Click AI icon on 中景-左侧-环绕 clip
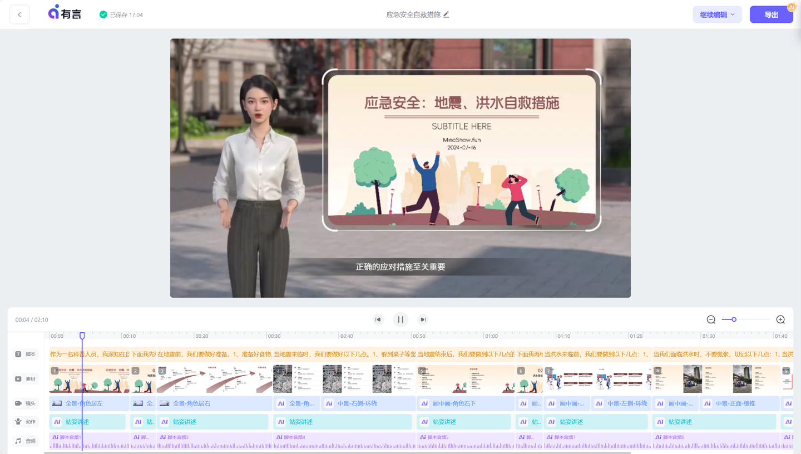Viewport: 801px width, 454px height. point(600,403)
